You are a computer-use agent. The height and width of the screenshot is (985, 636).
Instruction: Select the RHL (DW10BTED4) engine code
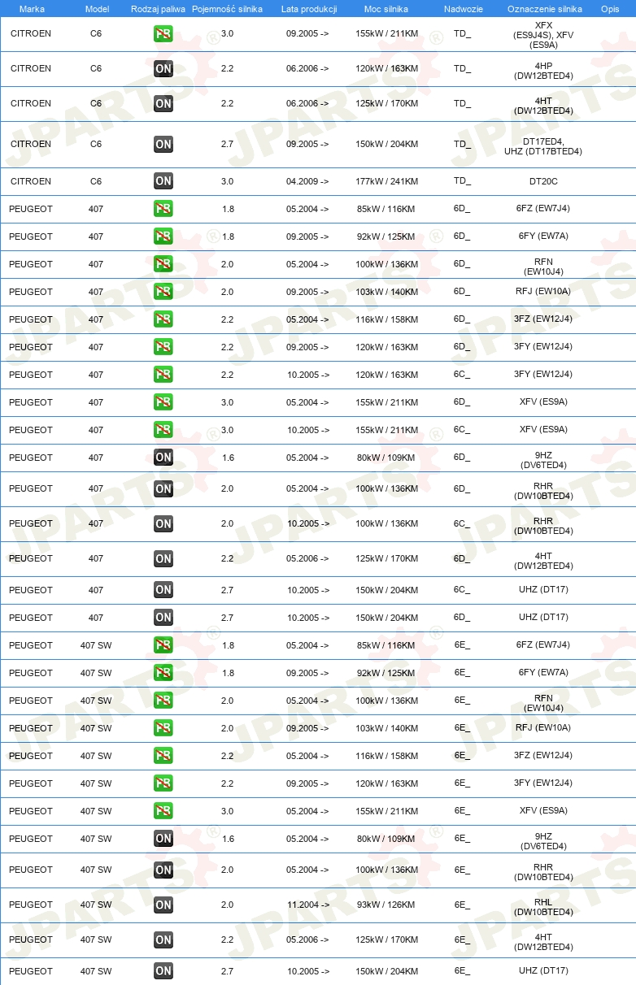pyautogui.click(x=543, y=907)
